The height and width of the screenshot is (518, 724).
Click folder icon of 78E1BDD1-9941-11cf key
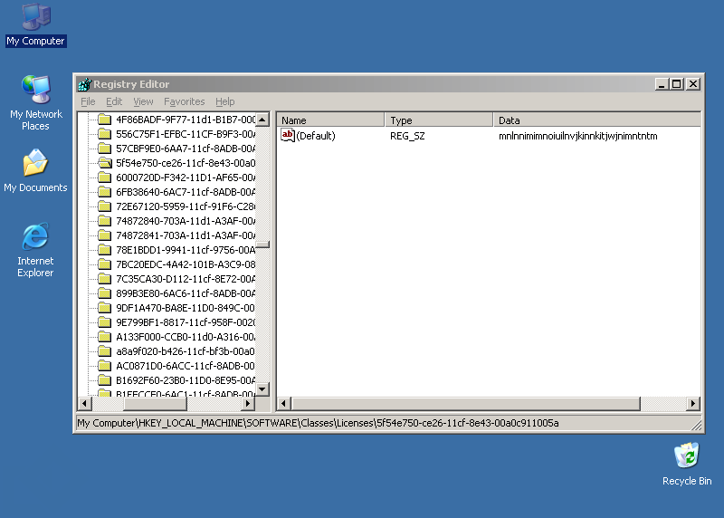[x=105, y=250]
